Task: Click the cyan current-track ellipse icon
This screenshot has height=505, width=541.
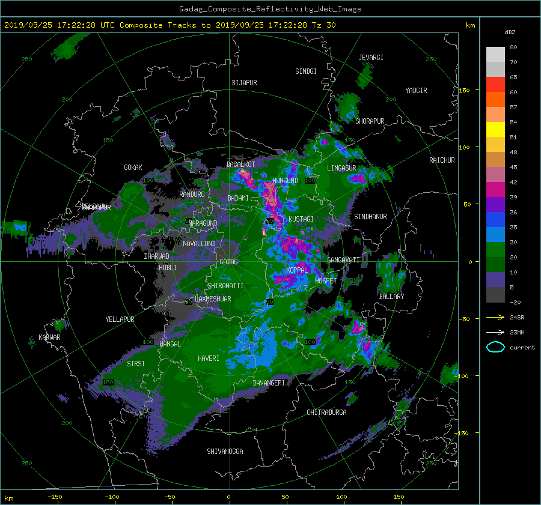Action: click(495, 347)
